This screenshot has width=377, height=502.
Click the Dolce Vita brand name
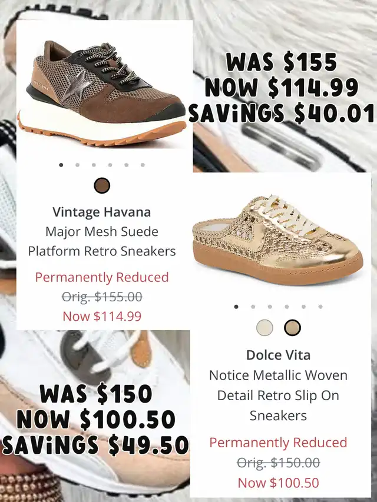[x=278, y=355]
